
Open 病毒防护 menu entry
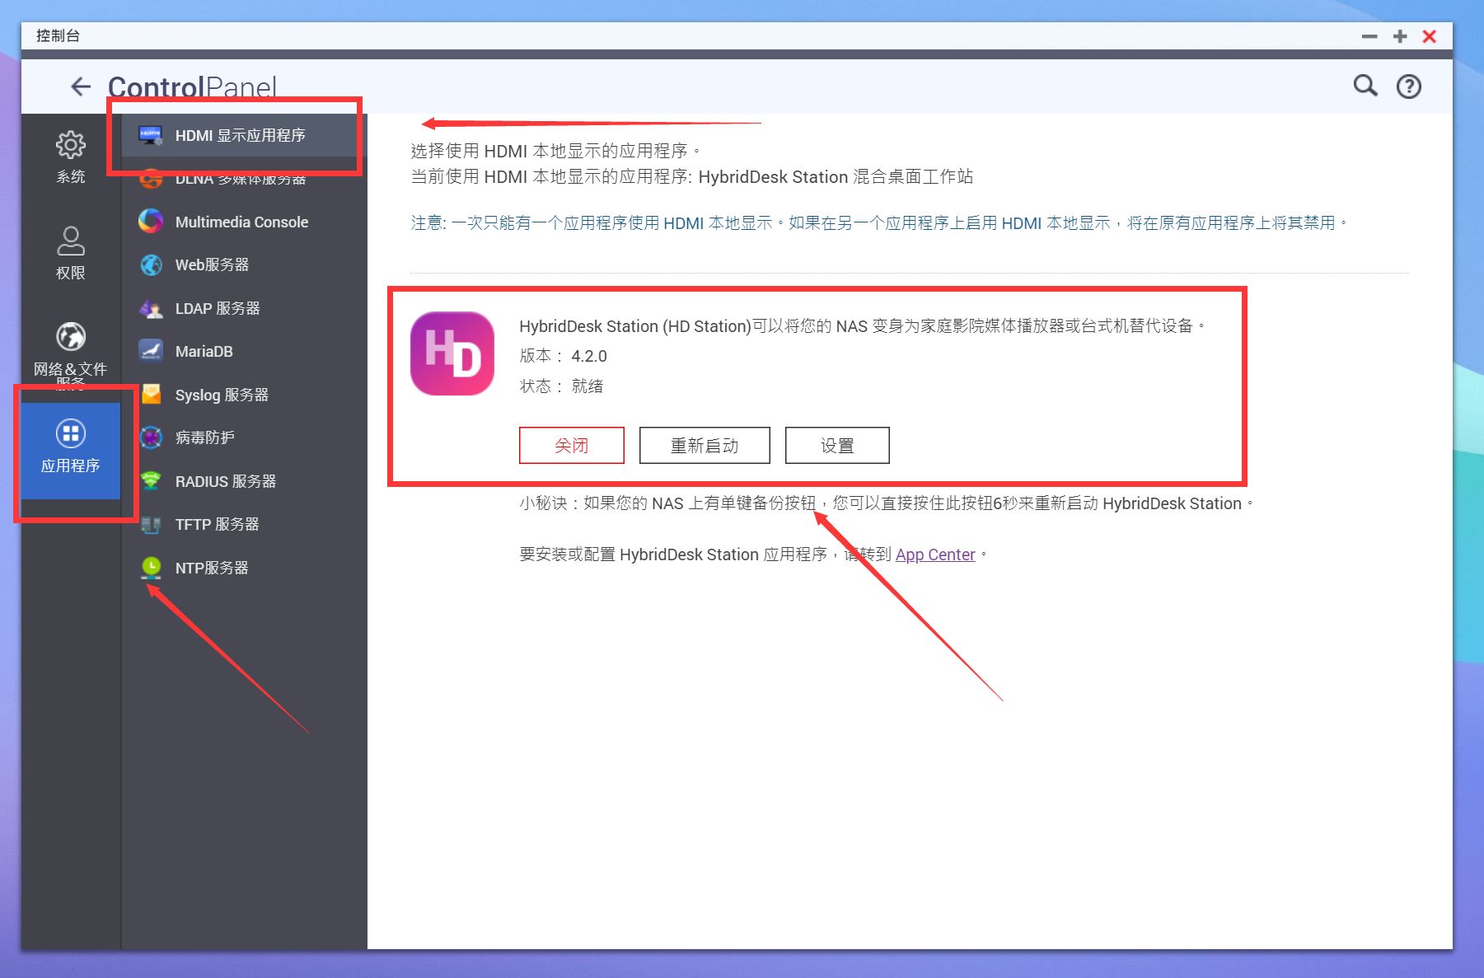245,438
